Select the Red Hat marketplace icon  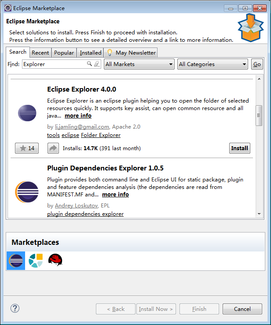coord(55,260)
